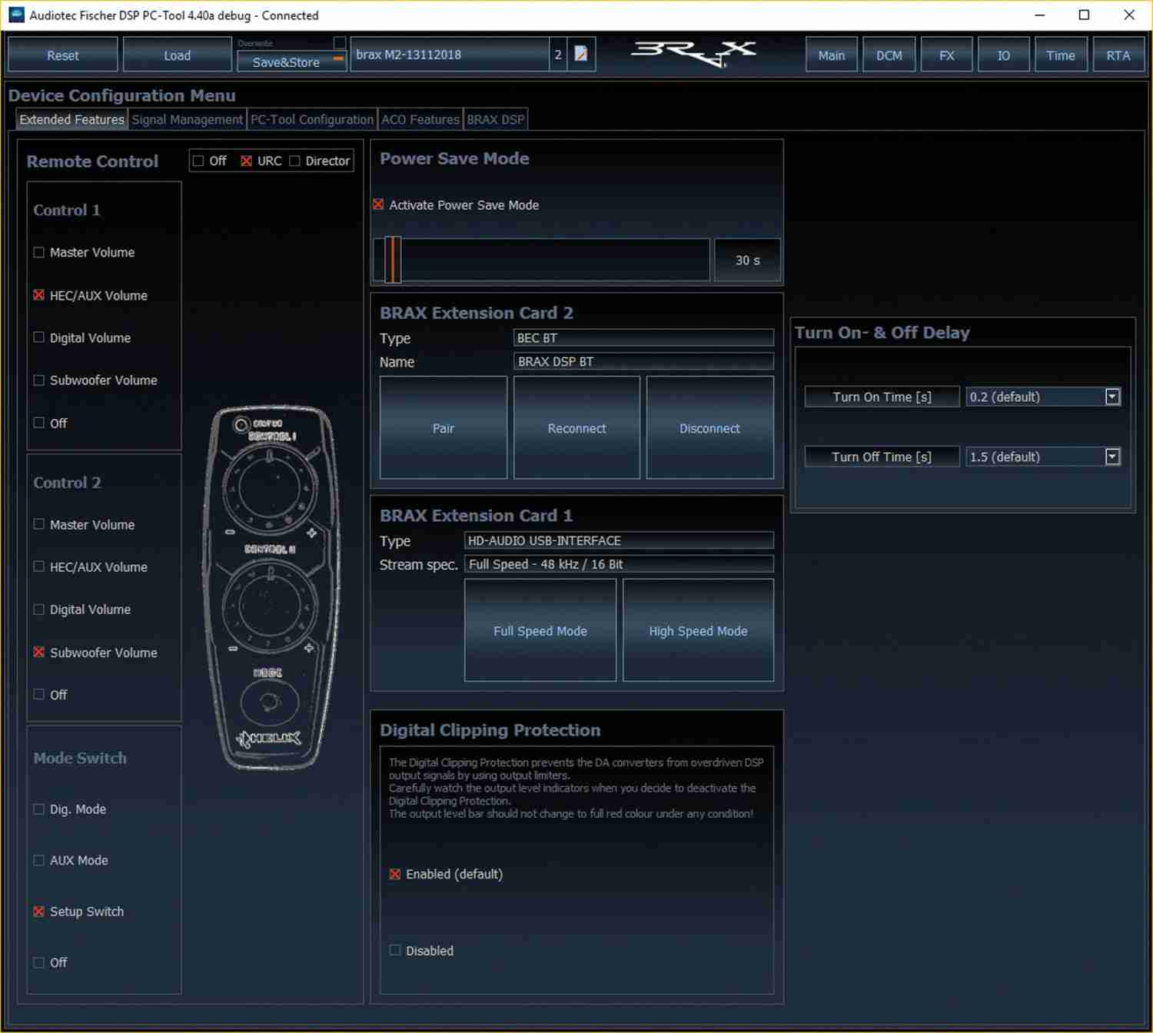1153x1033 pixels.
Task: Assign HEC/AUX Volume to Control 2
Action: point(39,566)
